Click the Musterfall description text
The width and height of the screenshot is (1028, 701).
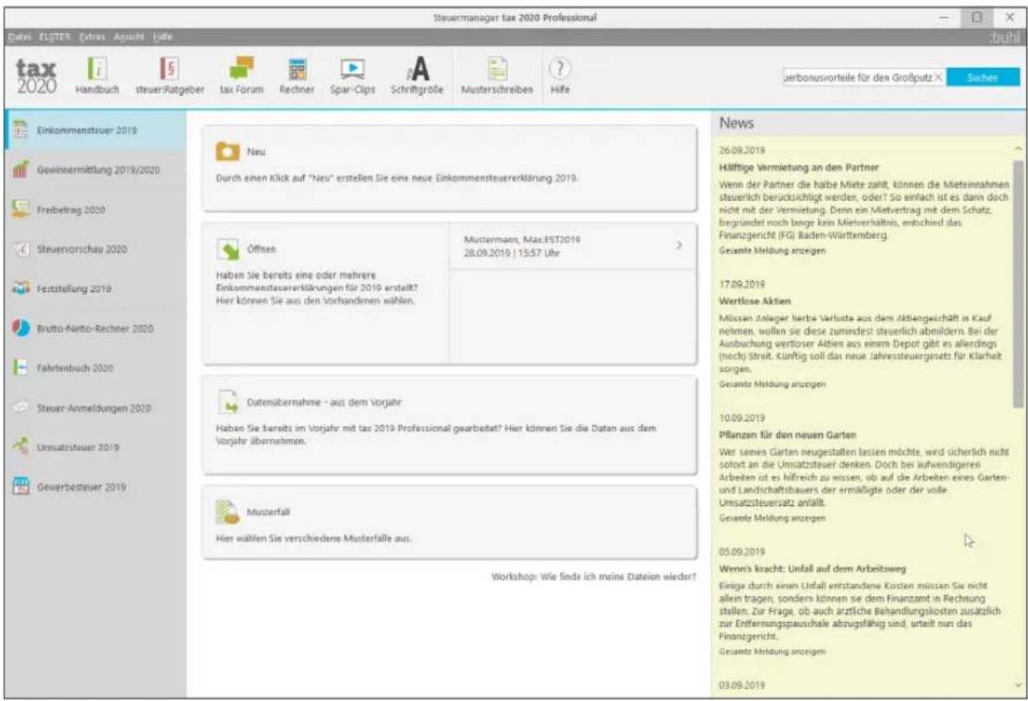314,538
